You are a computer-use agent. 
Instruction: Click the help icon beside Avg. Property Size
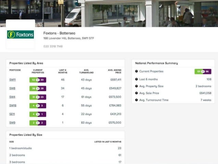pyautogui.click(x=136, y=86)
